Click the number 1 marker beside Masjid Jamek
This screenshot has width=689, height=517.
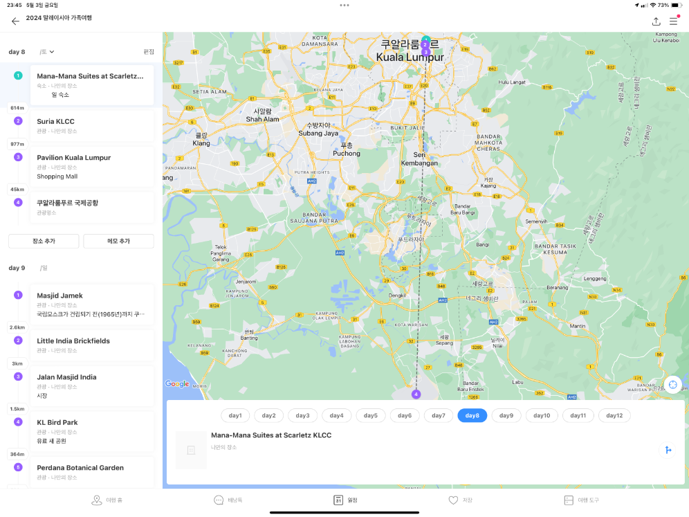[x=18, y=295]
